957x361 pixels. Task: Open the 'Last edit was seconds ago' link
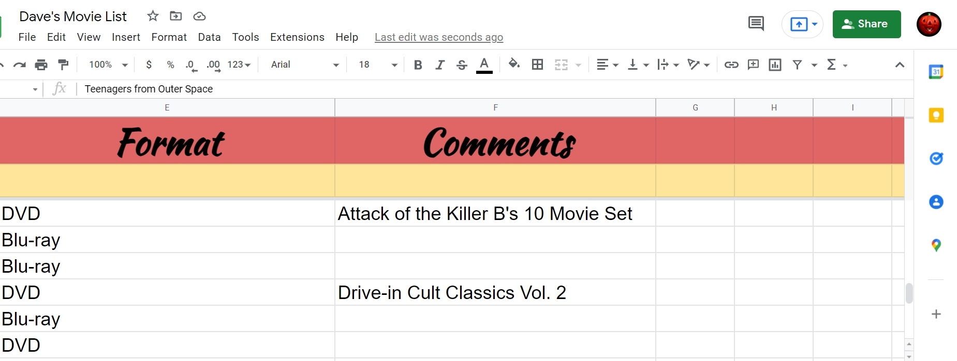click(x=438, y=37)
